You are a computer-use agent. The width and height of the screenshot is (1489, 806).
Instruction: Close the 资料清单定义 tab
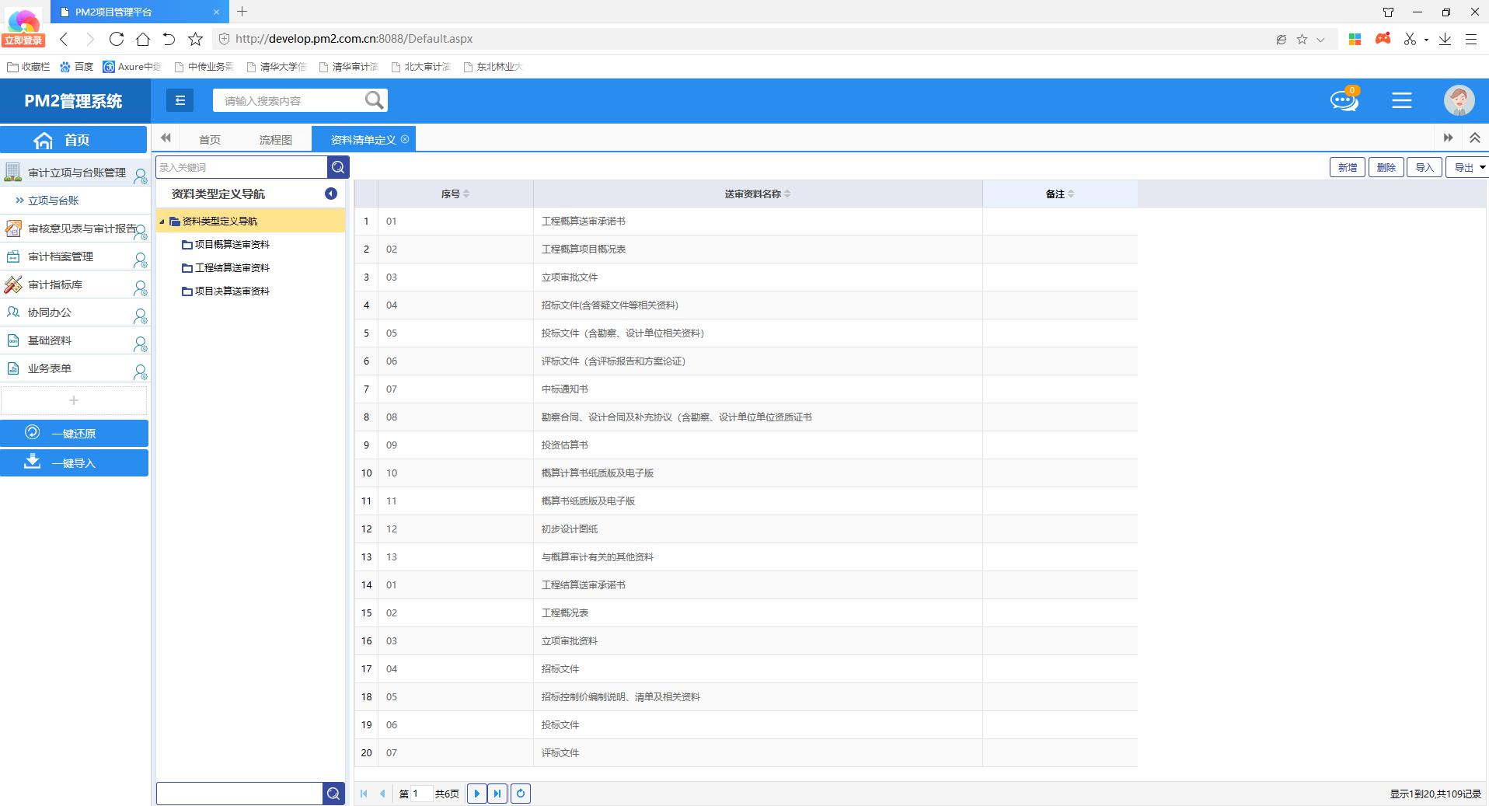(x=405, y=140)
